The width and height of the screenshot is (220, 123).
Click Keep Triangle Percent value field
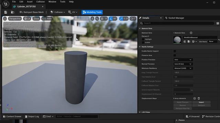point(183,73)
